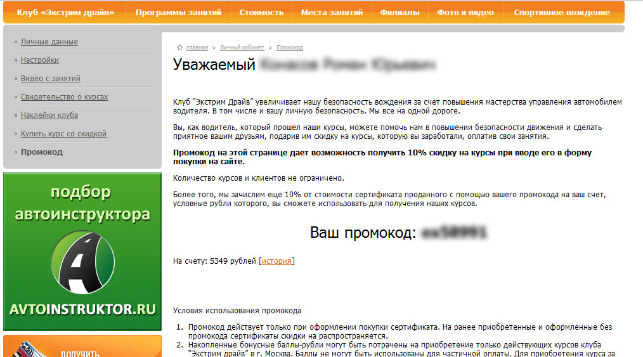The image size is (643, 357).
Task: Open the Программы занятий menu item
Action: (178, 13)
